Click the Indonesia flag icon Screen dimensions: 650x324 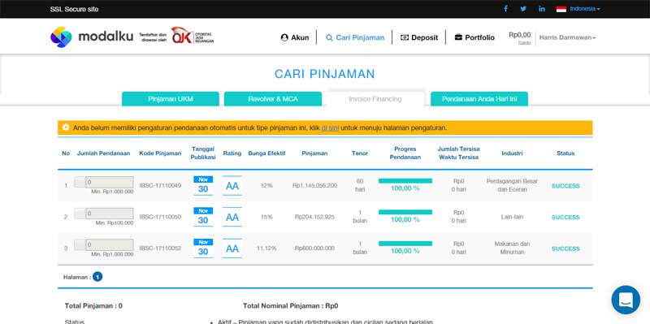pos(561,9)
